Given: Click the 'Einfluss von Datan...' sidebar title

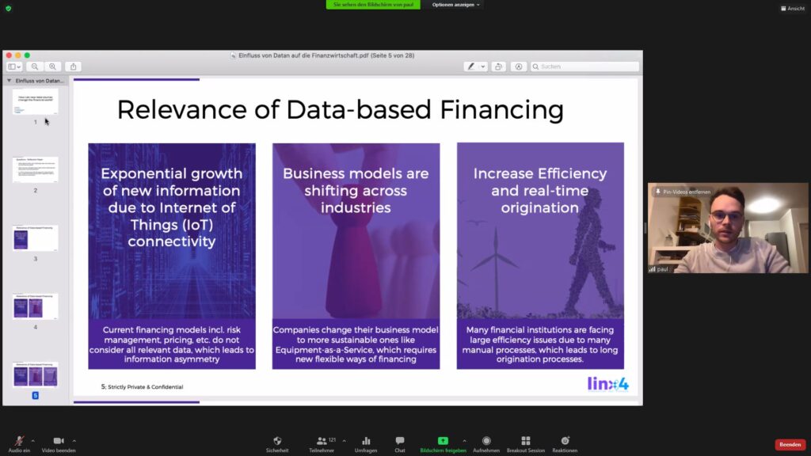Looking at the screenshot, I should coord(40,81).
